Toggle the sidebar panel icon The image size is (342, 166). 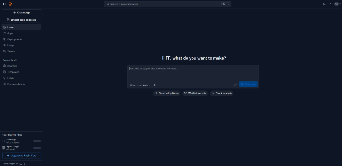4,4
